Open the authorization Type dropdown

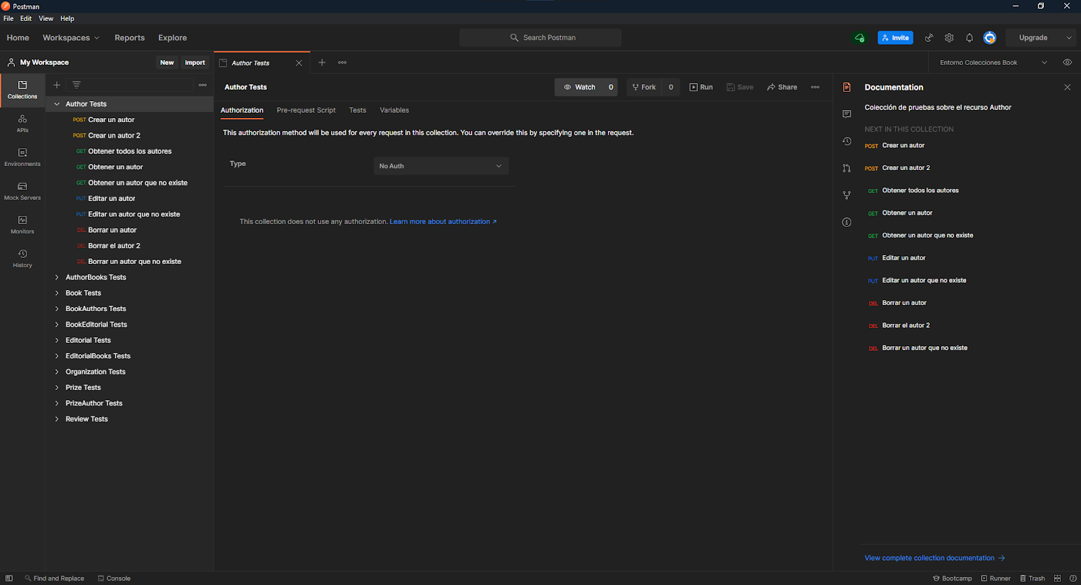click(441, 166)
